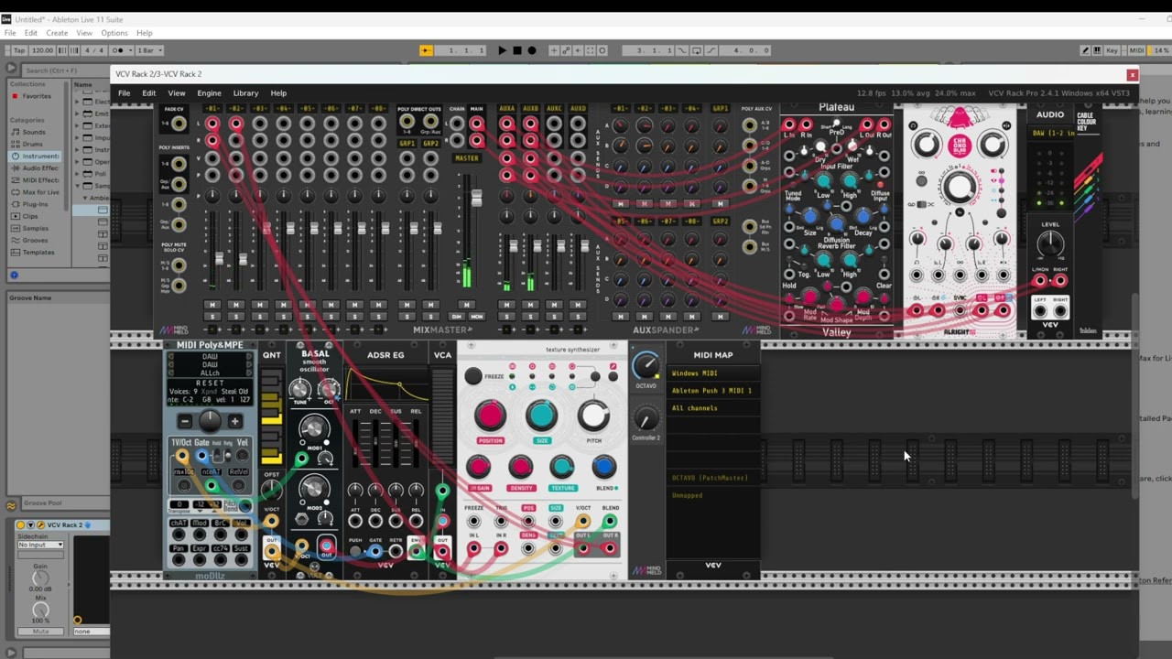The height and width of the screenshot is (659, 1172).
Task: Arm the Ableton record button
Action: point(532,50)
